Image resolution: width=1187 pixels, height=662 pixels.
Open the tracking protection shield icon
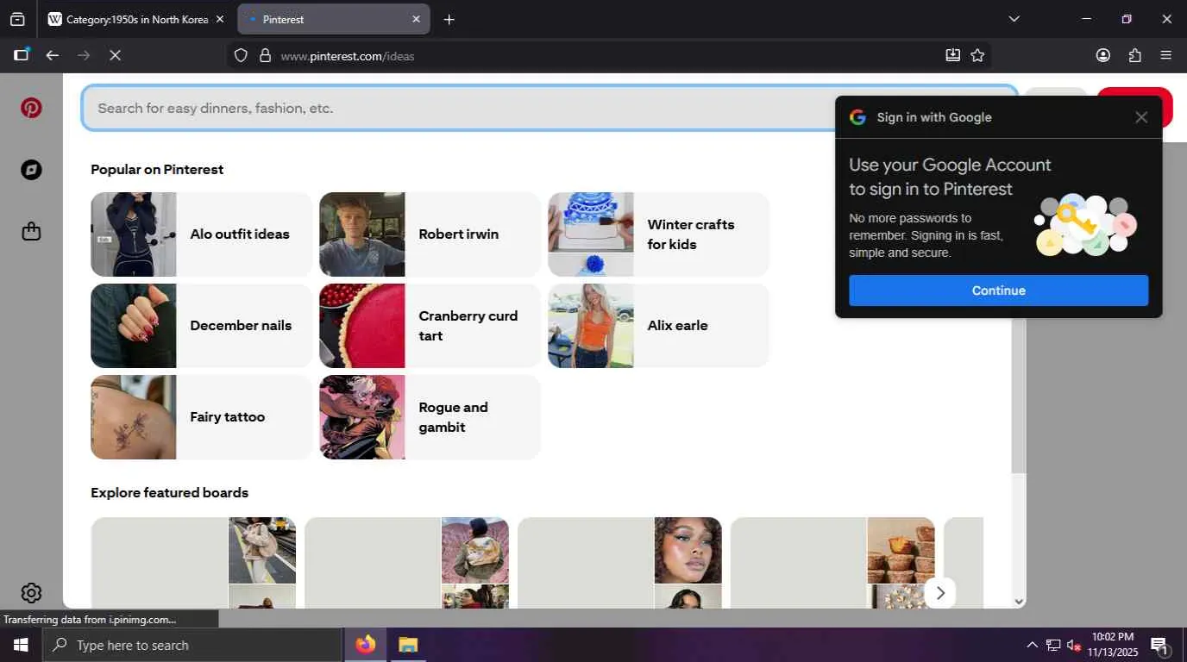click(x=241, y=55)
